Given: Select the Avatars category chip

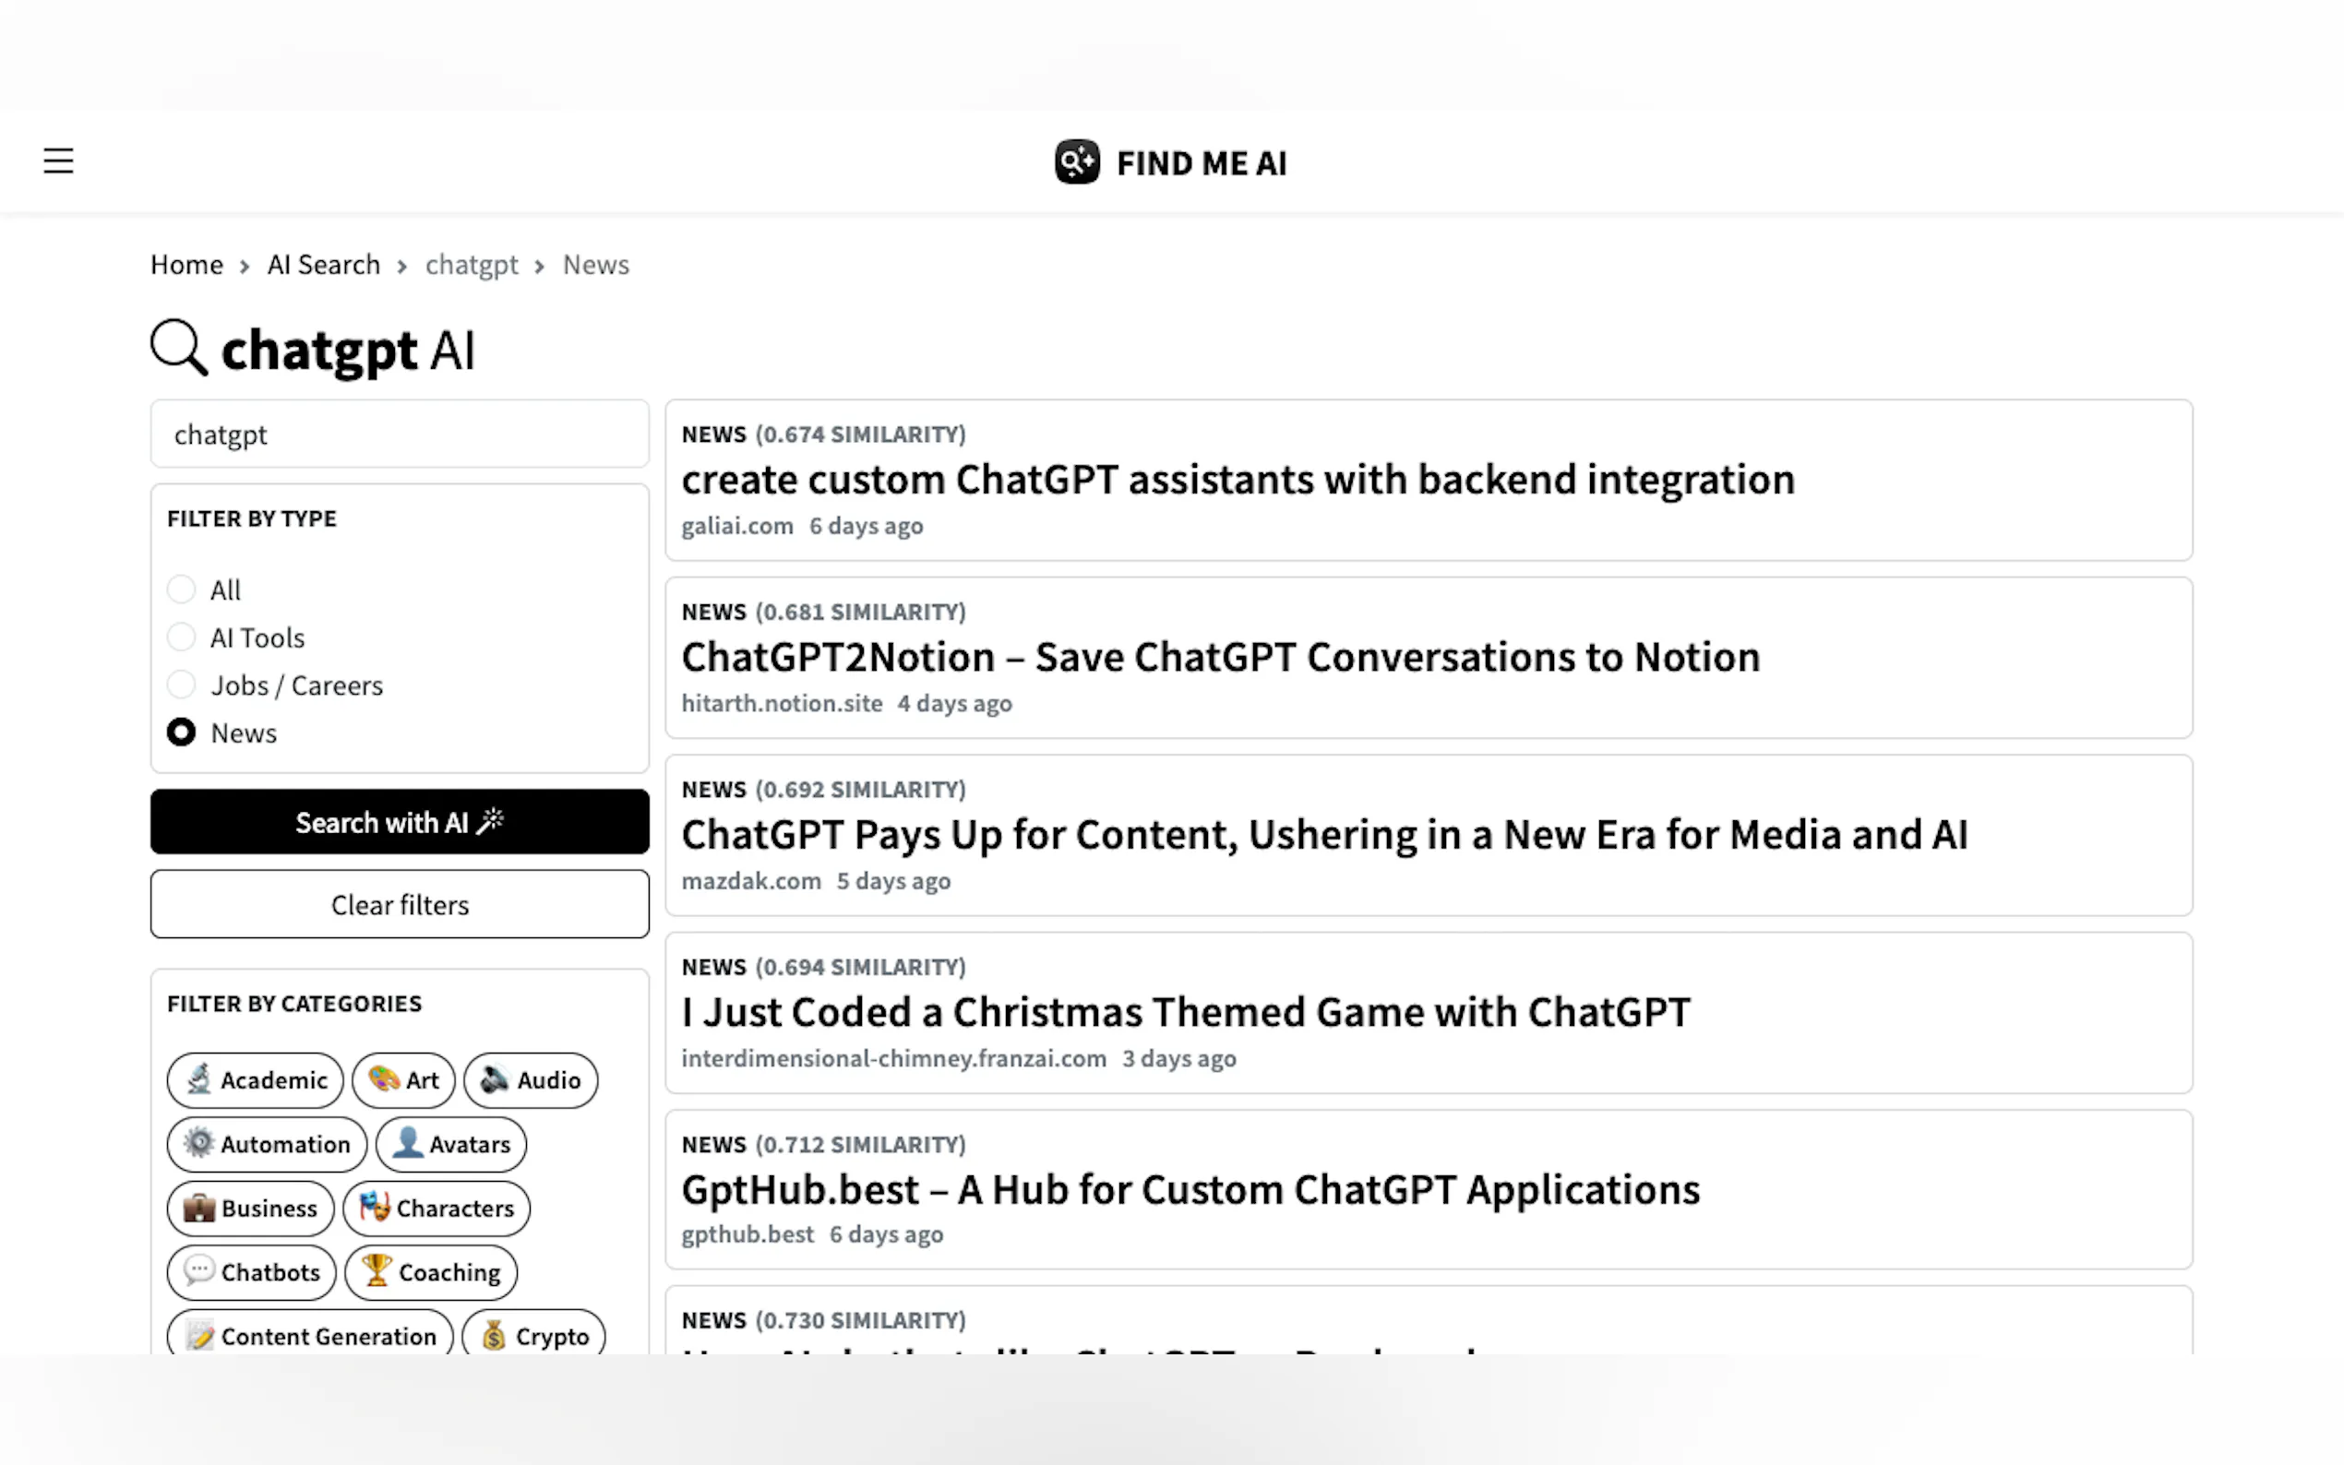Looking at the screenshot, I should click(450, 1144).
